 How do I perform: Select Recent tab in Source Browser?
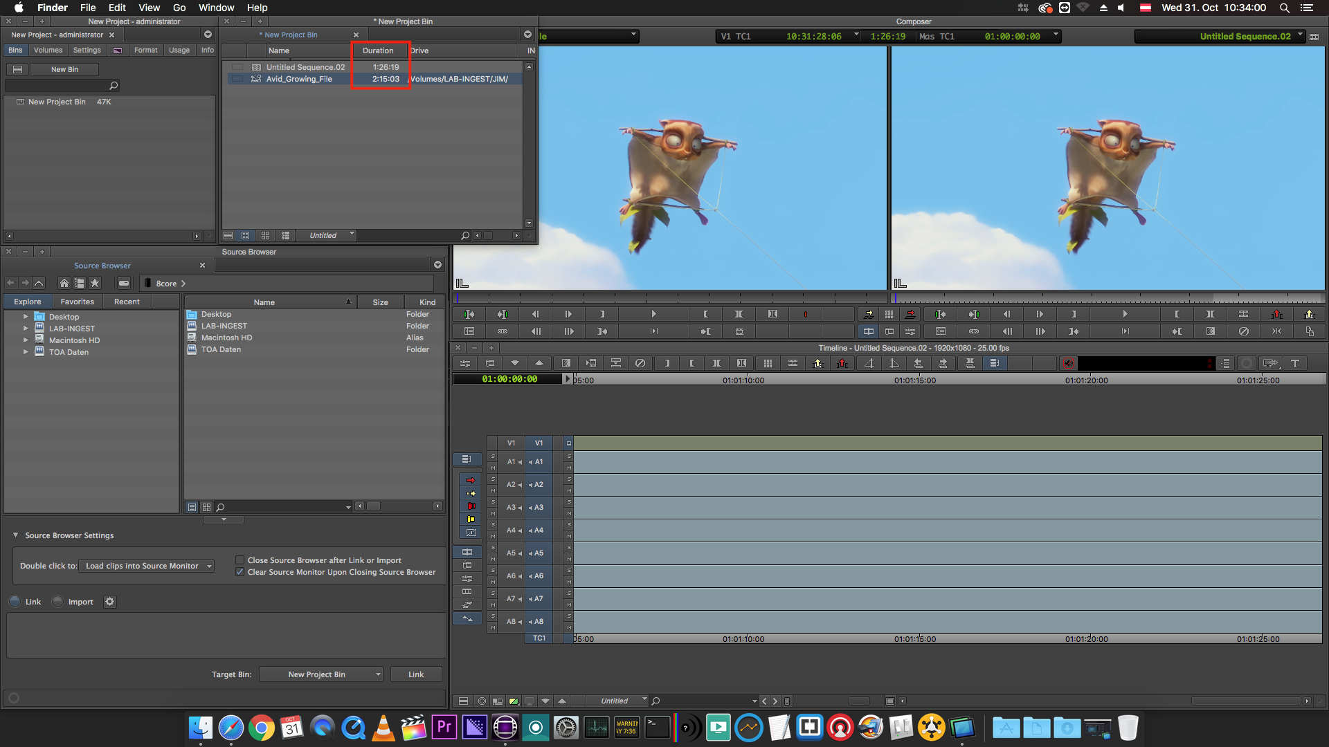(x=127, y=302)
